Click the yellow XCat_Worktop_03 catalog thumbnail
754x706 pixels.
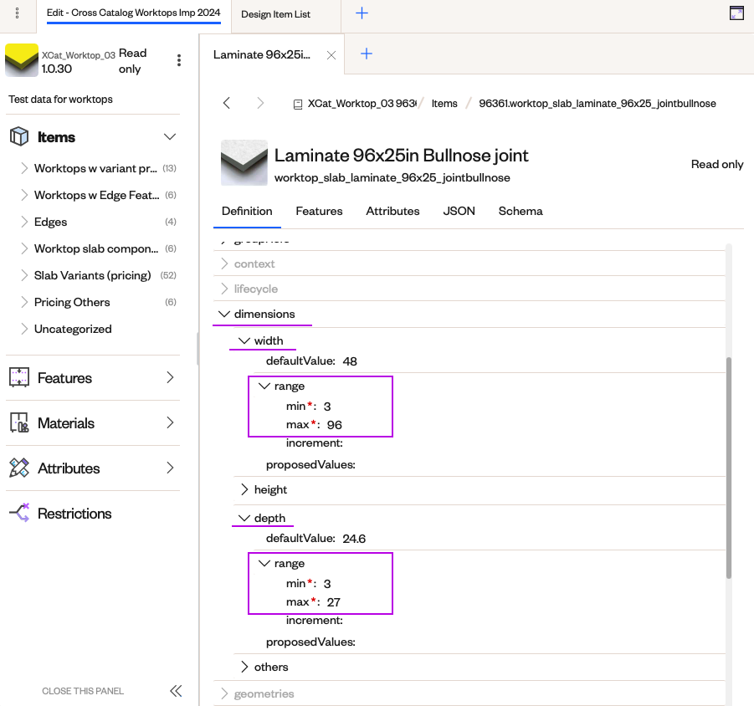[22, 60]
